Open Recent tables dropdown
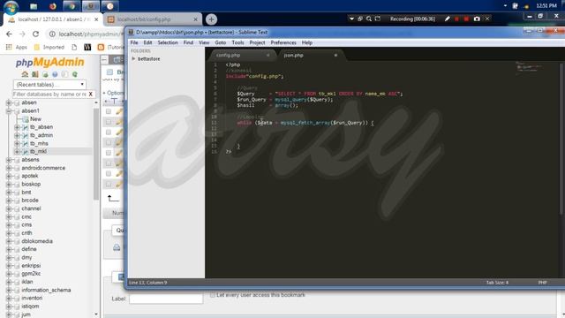Viewport: 565px width, 318px height. tap(49, 85)
